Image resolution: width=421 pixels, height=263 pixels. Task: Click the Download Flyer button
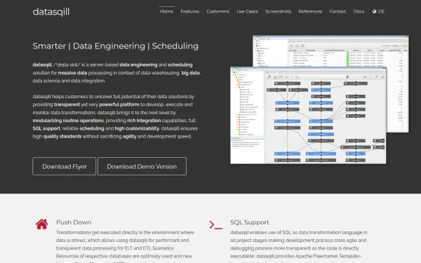[64, 166]
